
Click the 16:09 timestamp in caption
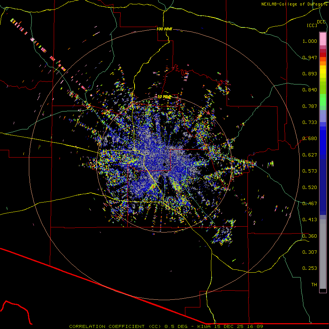click(x=255, y=326)
